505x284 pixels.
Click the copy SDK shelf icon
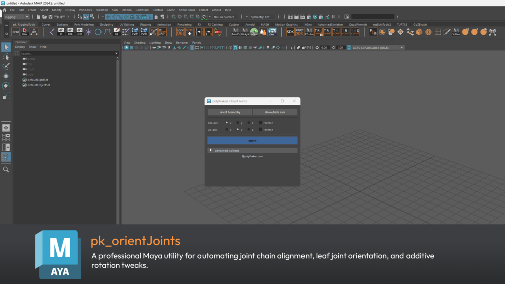click(300, 32)
